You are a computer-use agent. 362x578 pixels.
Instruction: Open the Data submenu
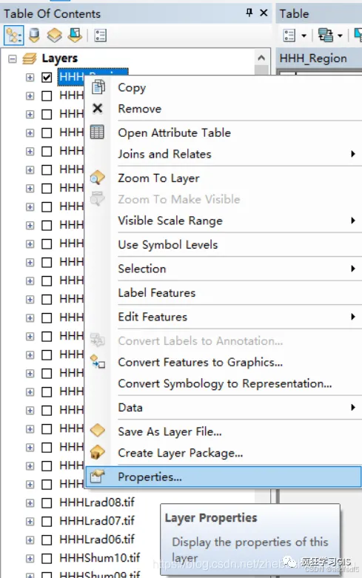click(x=223, y=407)
